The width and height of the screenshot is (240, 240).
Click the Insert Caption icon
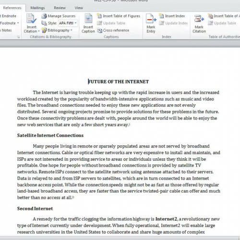coord(88,19)
